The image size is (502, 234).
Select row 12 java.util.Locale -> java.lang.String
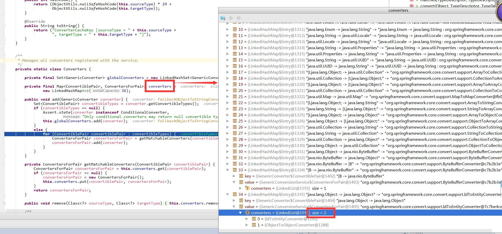click(360, 42)
